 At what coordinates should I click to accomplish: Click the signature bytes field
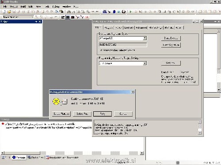click(x=123, y=45)
